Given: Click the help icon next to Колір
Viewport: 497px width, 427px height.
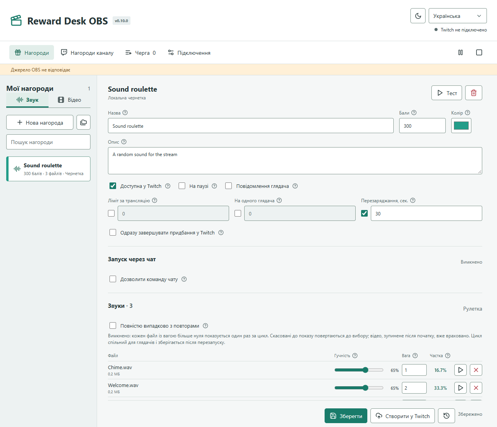Looking at the screenshot, I should [467, 113].
